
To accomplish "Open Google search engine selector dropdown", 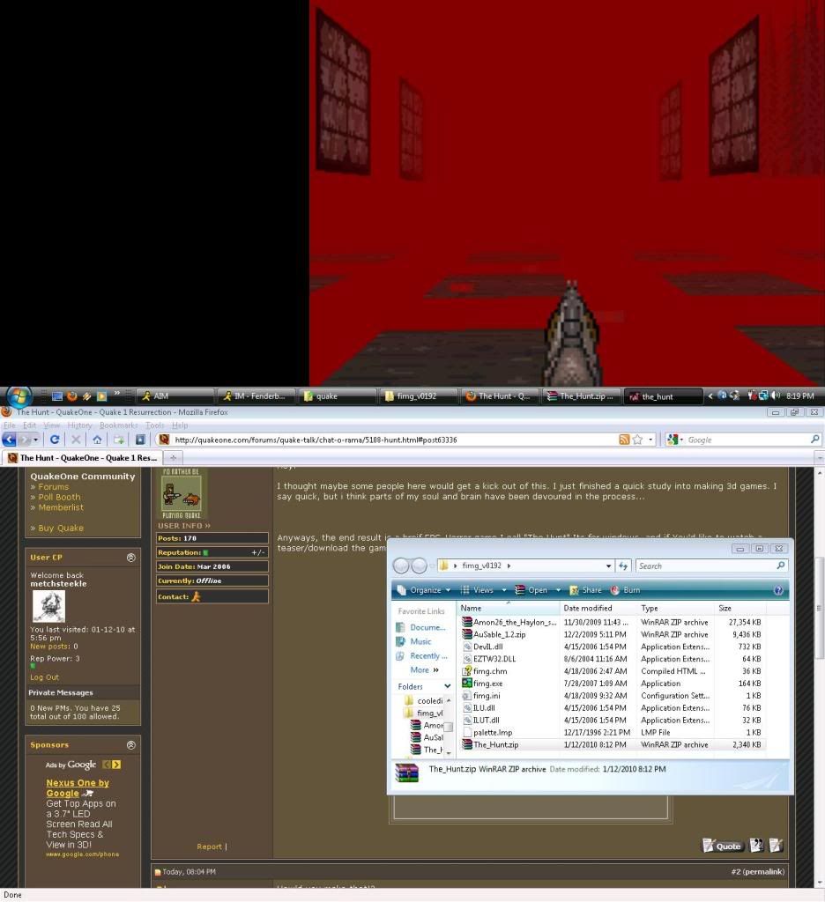I will [675, 440].
